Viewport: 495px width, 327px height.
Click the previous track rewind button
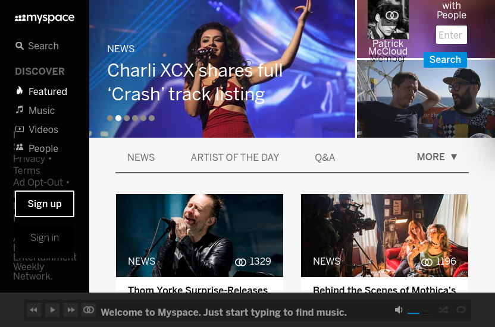click(x=33, y=310)
